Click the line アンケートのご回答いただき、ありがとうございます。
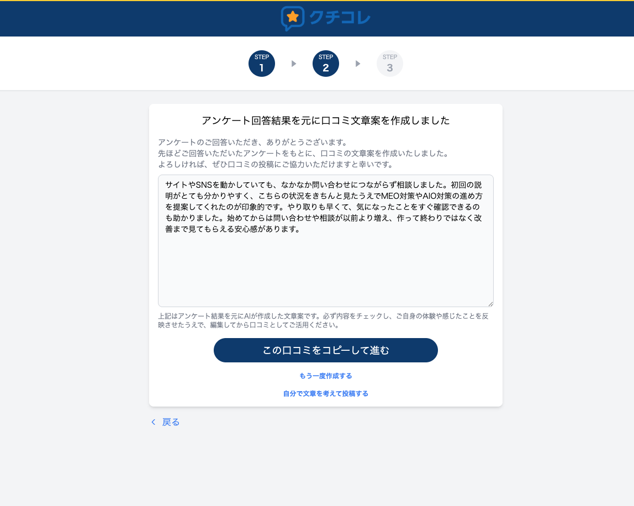 click(x=253, y=143)
